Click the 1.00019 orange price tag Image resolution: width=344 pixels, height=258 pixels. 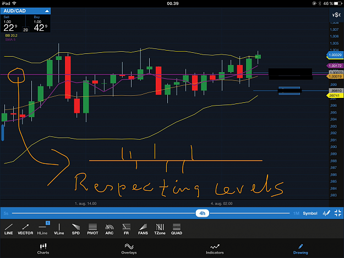pyautogui.click(x=335, y=76)
